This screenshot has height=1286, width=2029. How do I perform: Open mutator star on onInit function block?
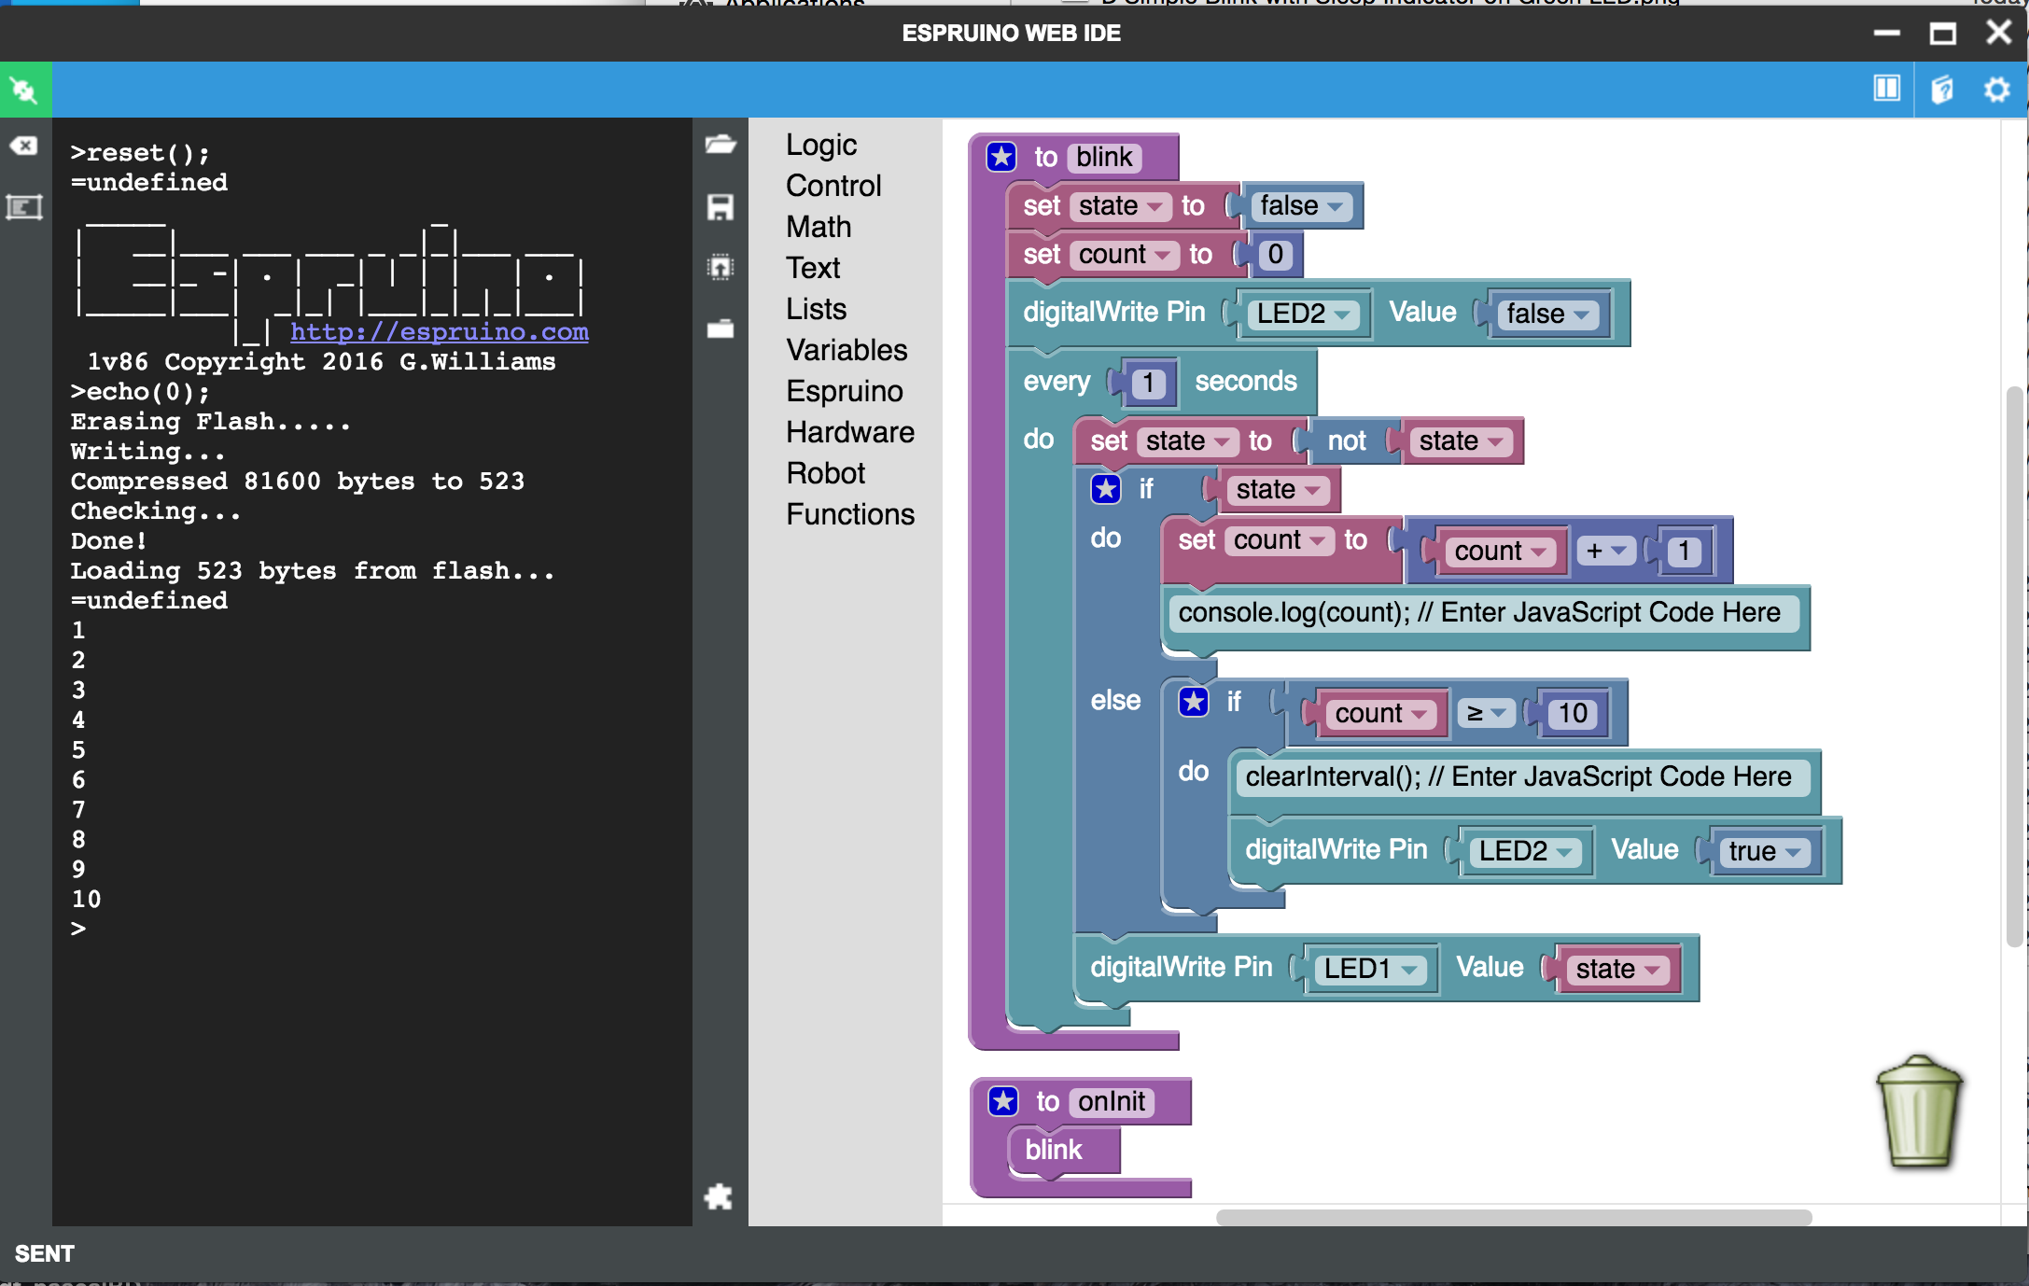click(x=1003, y=1101)
